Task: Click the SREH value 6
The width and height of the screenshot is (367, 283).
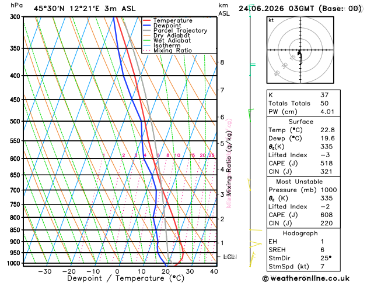Action: click(322, 250)
